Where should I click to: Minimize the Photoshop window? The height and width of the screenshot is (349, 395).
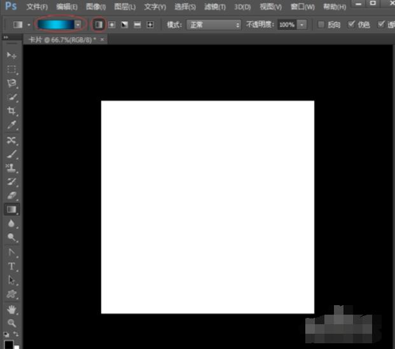tap(359, 4)
